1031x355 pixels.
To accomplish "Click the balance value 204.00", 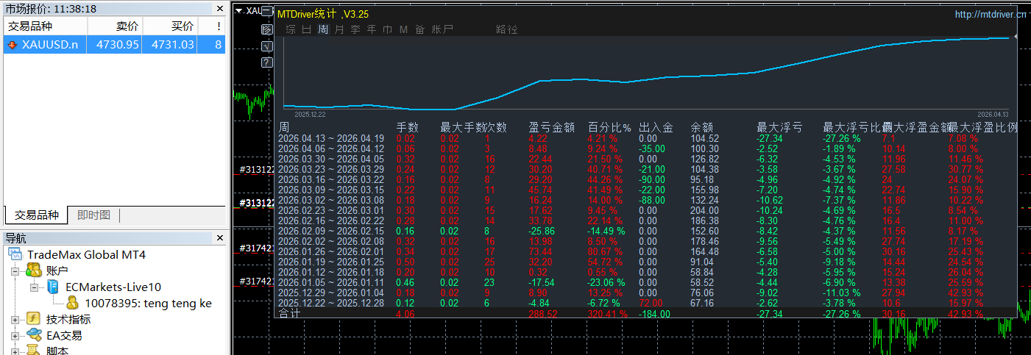I will click(x=705, y=210).
